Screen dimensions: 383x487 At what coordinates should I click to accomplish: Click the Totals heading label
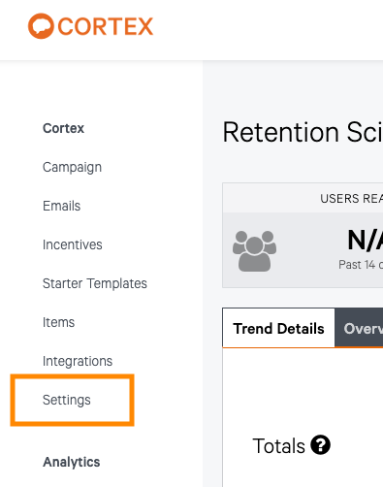278,446
